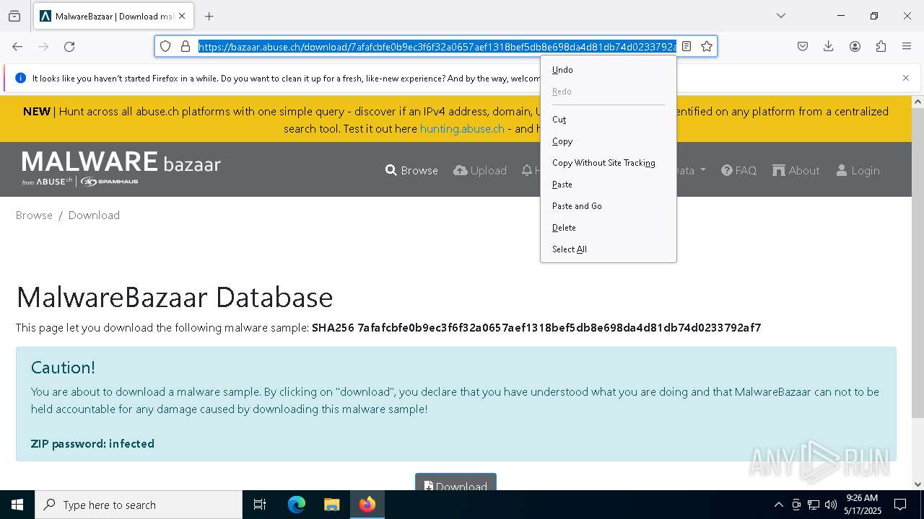Click Firefox icon on taskbar
This screenshot has width=924, height=519.
pyautogui.click(x=367, y=505)
